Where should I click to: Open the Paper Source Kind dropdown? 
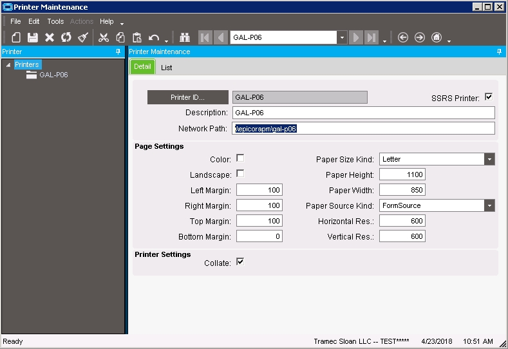click(489, 205)
